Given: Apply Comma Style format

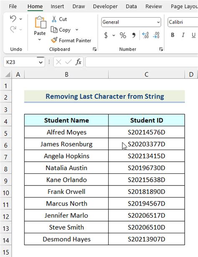Looking at the screenshot, I should pyautogui.click(x=134, y=35).
